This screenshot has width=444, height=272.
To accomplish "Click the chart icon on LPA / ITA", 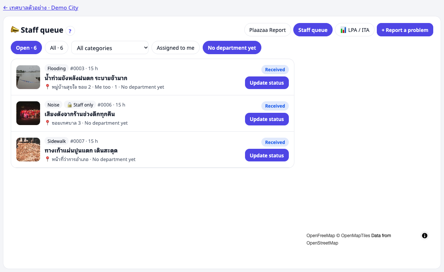I will 343,30.
